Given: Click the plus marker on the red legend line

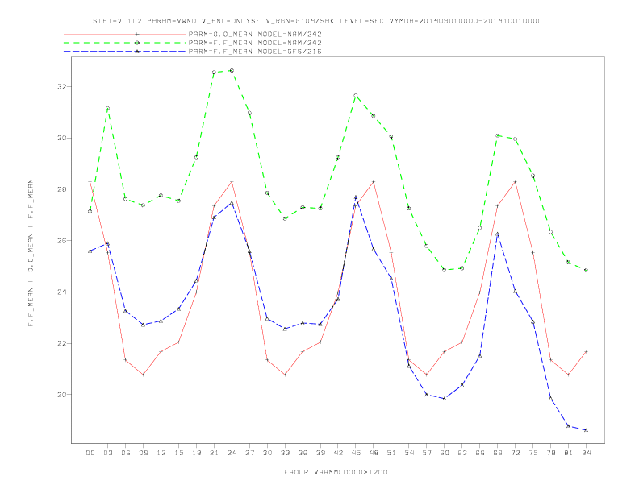Looking at the screenshot, I should 137,34.
